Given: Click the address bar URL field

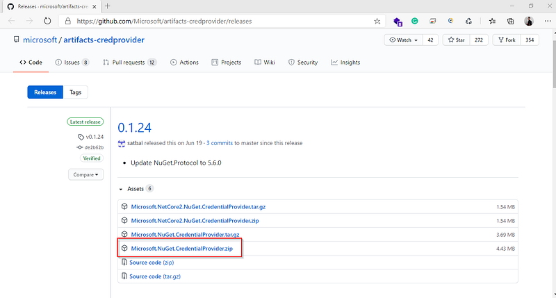Looking at the screenshot, I should coord(208,21).
